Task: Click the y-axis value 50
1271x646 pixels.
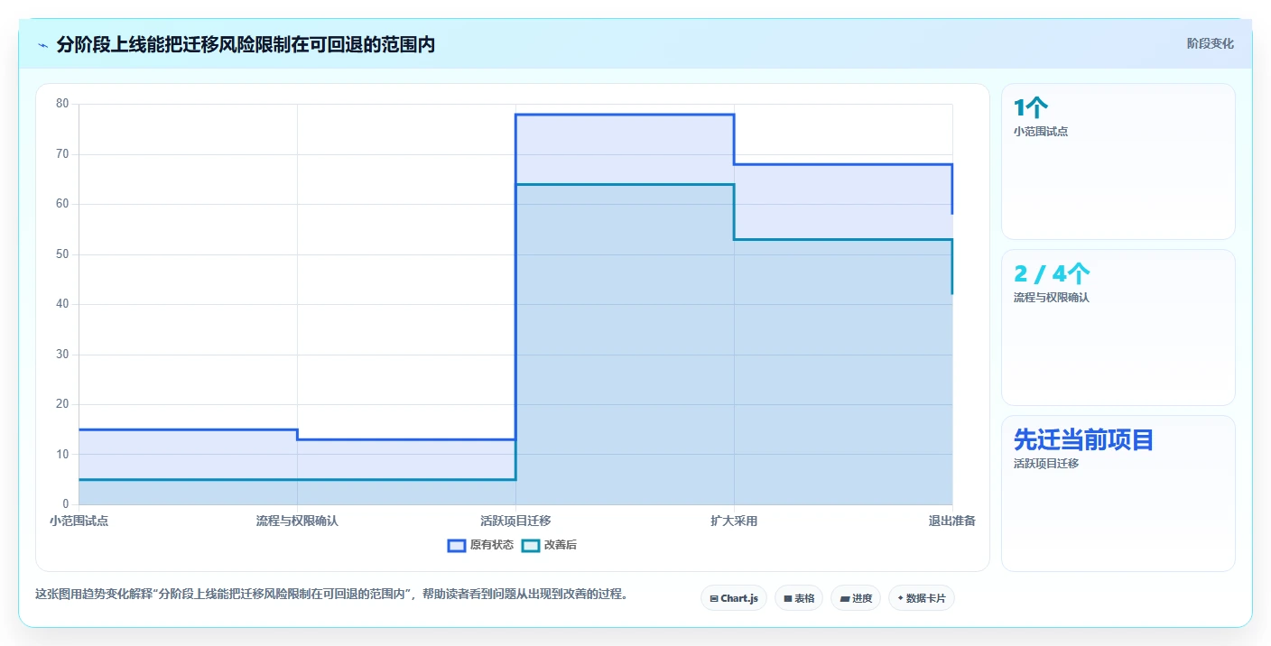Action: tap(62, 254)
